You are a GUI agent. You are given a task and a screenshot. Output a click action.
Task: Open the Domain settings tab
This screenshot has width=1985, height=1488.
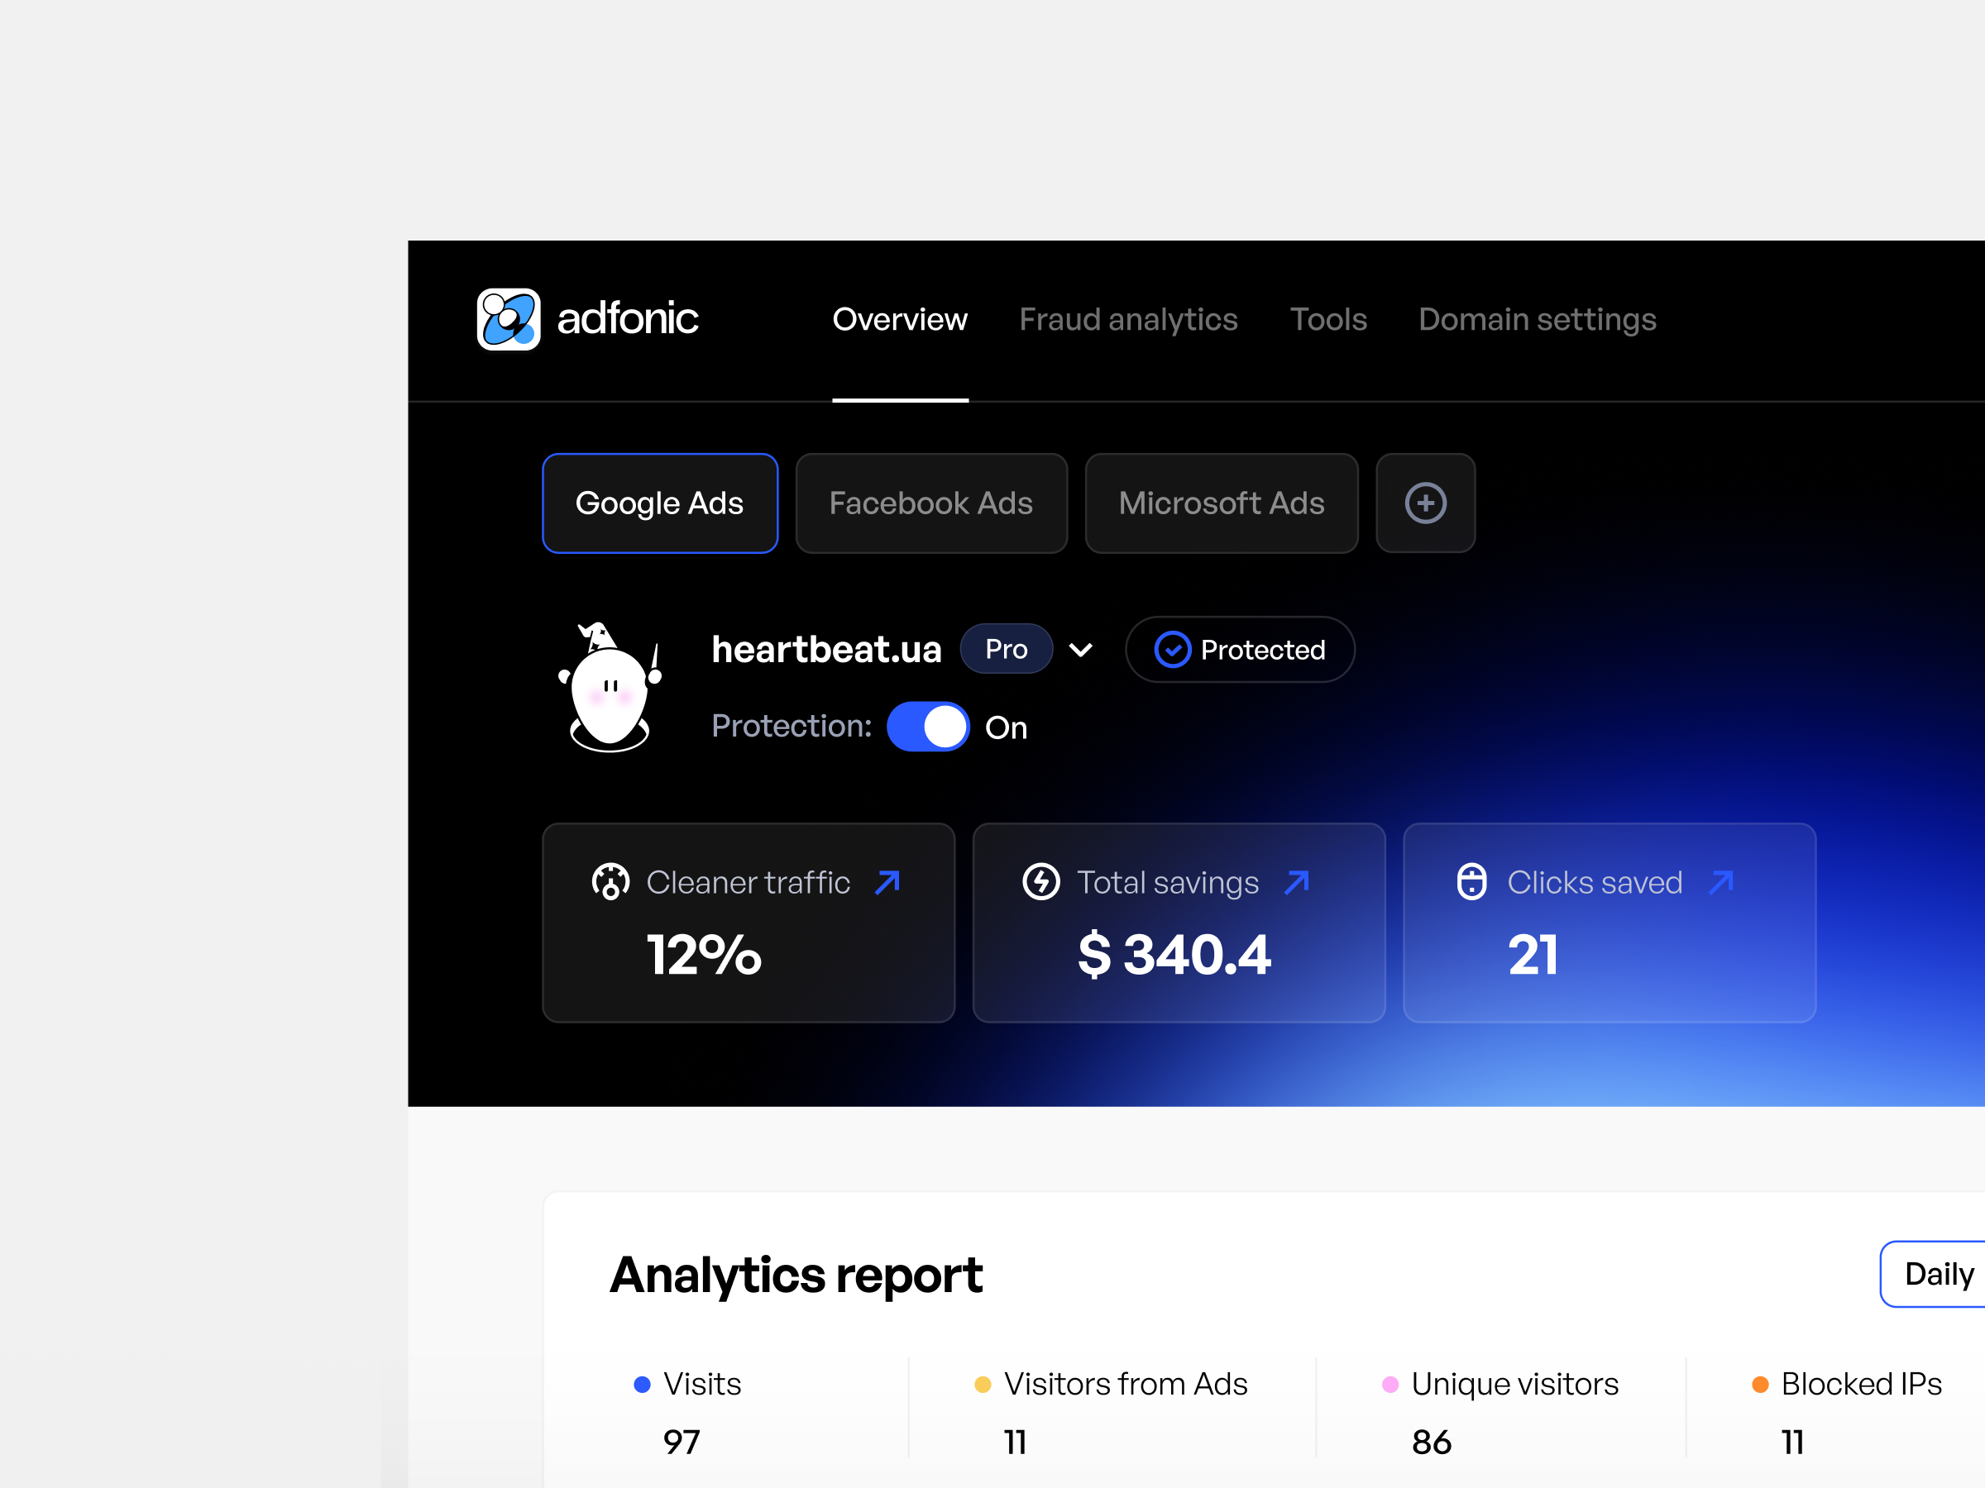1537,319
